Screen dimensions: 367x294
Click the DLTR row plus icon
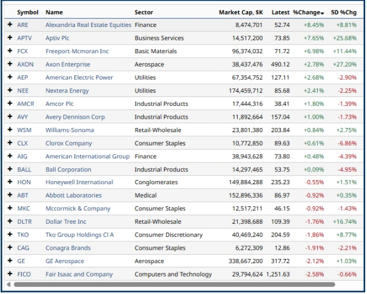tap(10, 221)
